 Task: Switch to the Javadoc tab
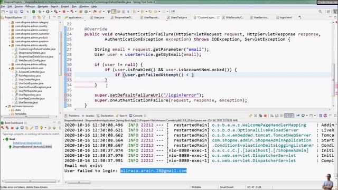pos(88,116)
